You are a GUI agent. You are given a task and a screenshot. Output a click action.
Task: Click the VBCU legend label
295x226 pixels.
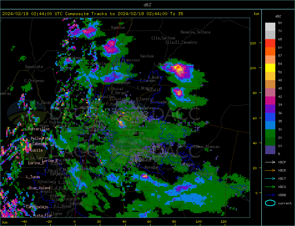282,187
